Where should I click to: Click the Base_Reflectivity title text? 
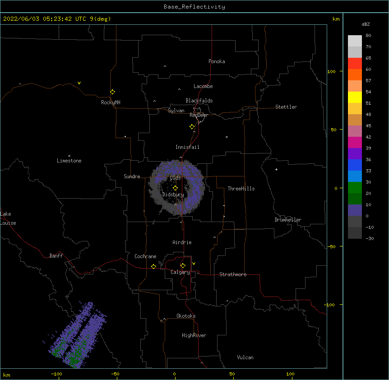(194, 7)
